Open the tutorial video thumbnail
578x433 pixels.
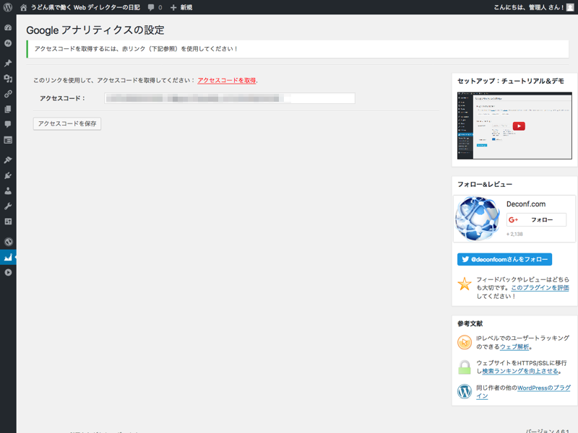coord(514,126)
